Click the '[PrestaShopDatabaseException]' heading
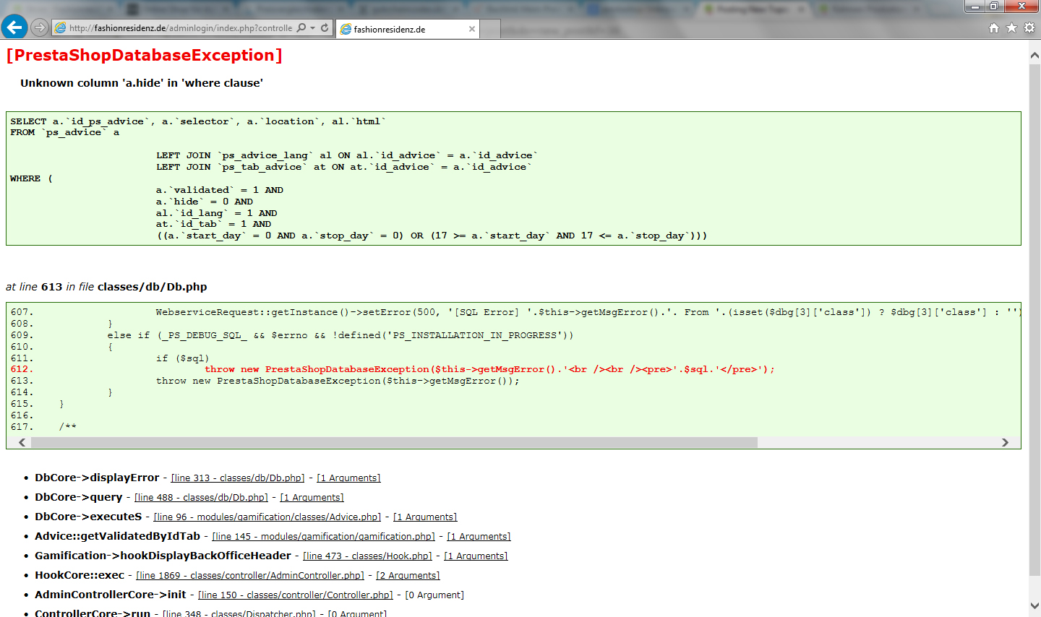This screenshot has width=1041, height=617. point(145,56)
